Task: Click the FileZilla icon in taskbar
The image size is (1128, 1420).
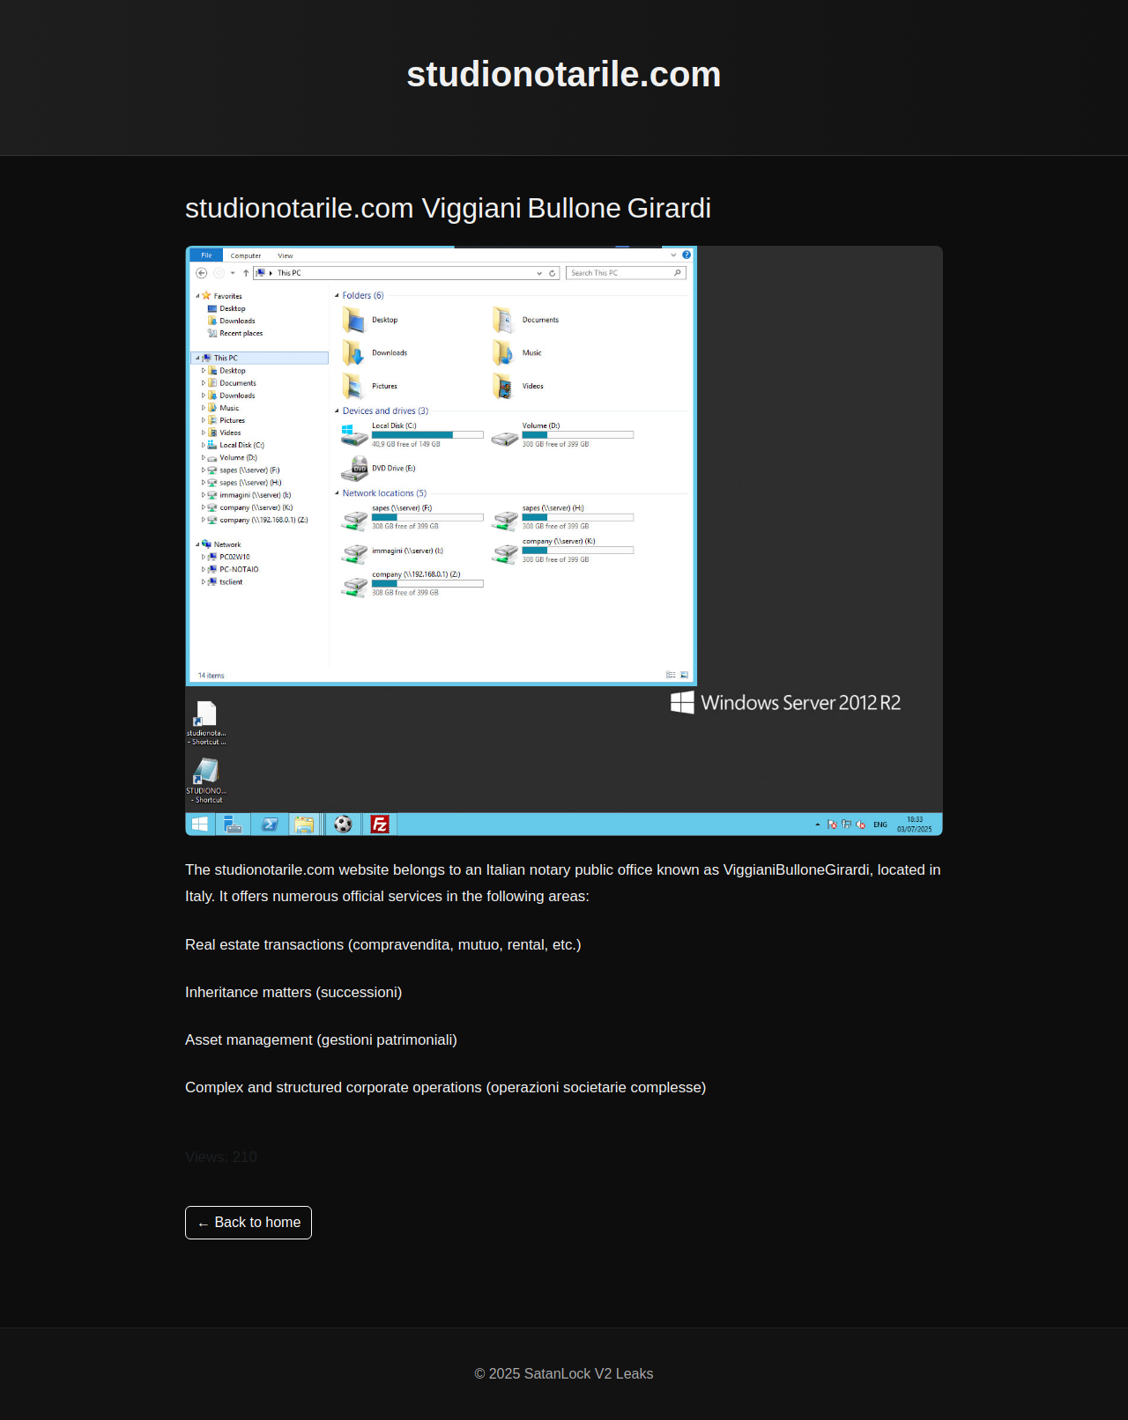Action: [380, 825]
